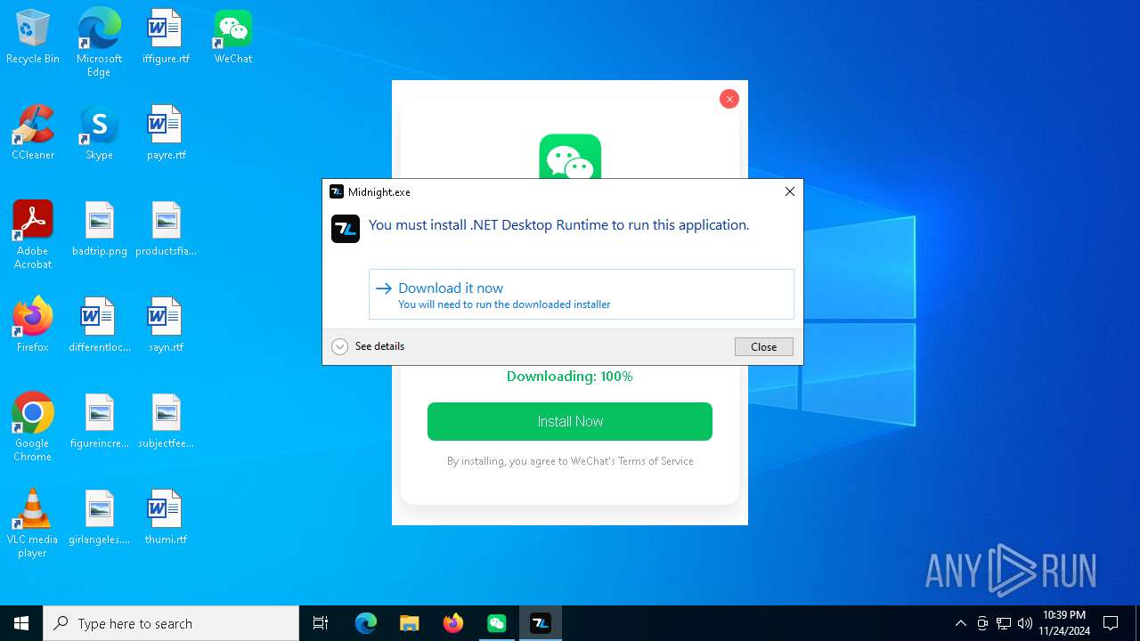
Task: Select the productsfla... image file
Action: tap(166, 230)
